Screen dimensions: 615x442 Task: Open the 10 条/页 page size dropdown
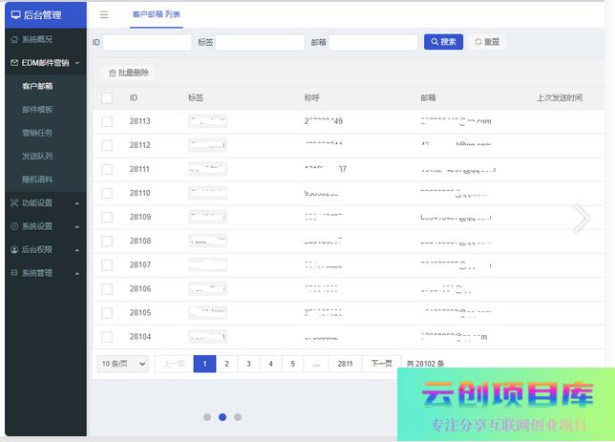click(x=123, y=364)
